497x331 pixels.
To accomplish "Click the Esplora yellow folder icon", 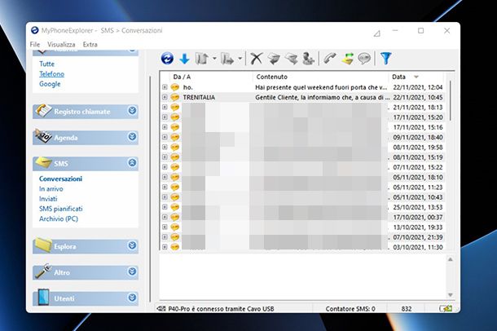I will point(43,245).
